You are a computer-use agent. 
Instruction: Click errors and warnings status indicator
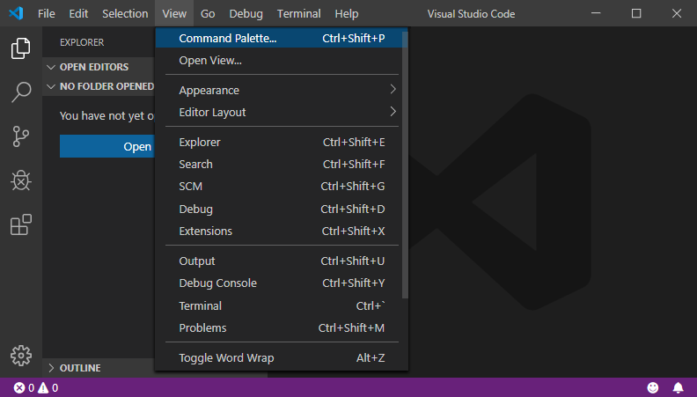click(x=36, y=387)
